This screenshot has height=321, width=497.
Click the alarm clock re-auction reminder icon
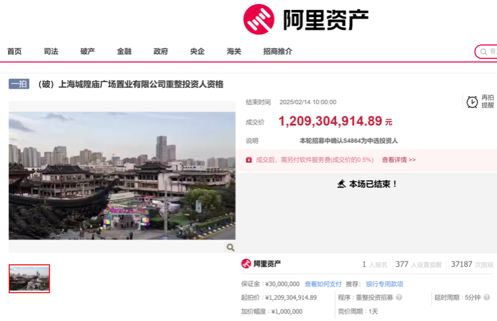coord(472,102)
